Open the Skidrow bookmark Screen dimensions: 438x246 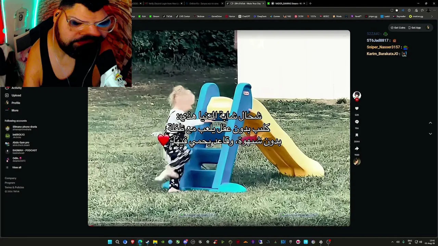(199, 16)
